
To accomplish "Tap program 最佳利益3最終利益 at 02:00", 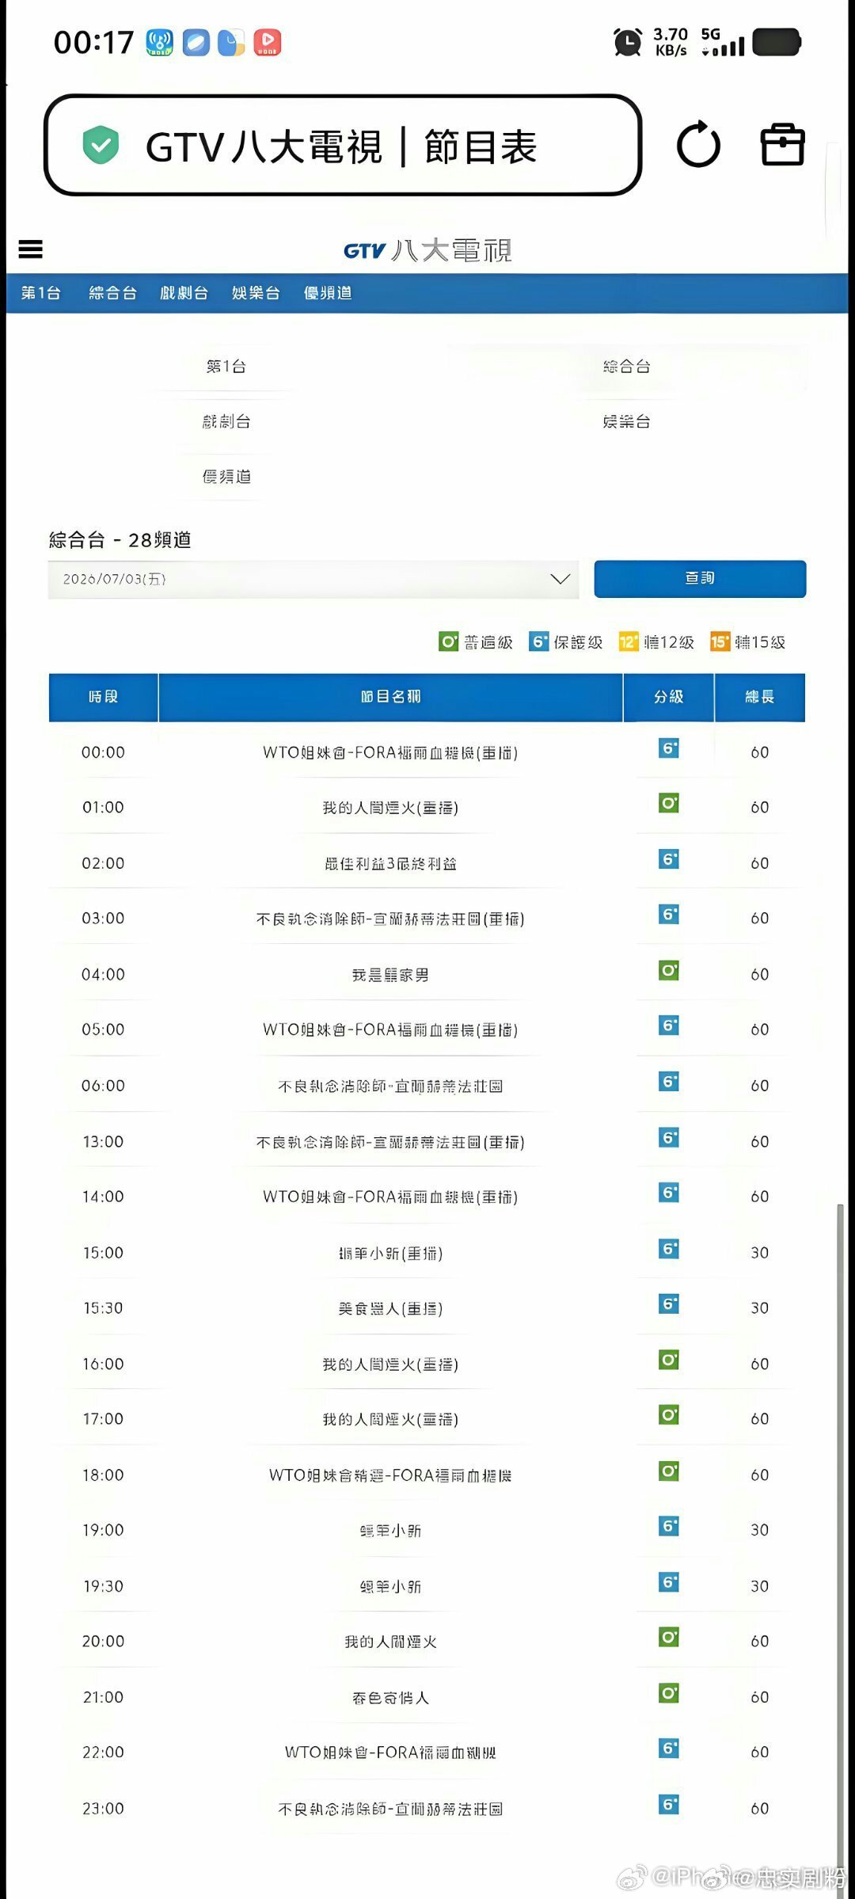I will click(x=390, y=864).
